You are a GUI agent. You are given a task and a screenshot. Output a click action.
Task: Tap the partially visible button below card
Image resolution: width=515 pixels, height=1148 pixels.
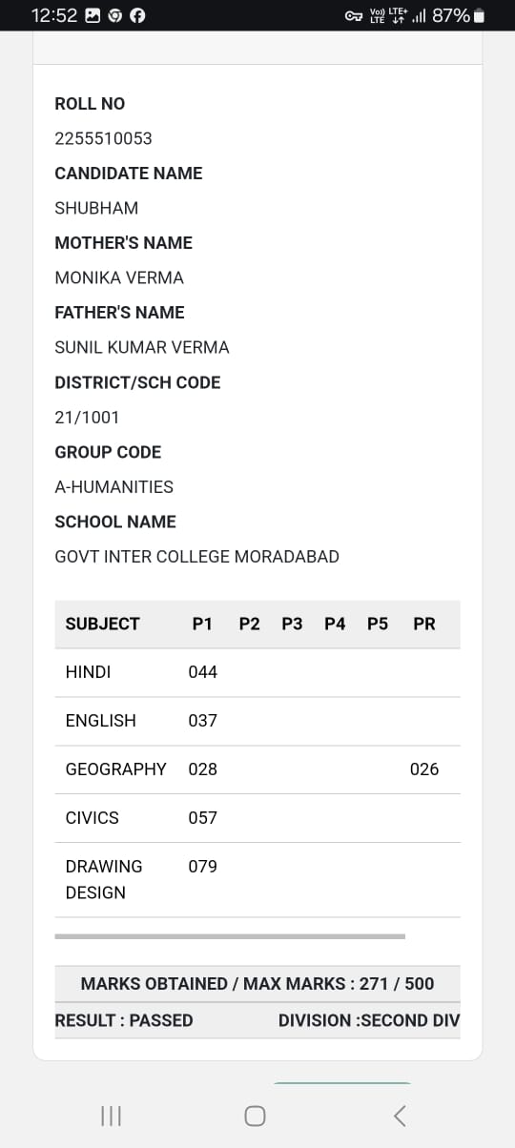[343, 1083]
